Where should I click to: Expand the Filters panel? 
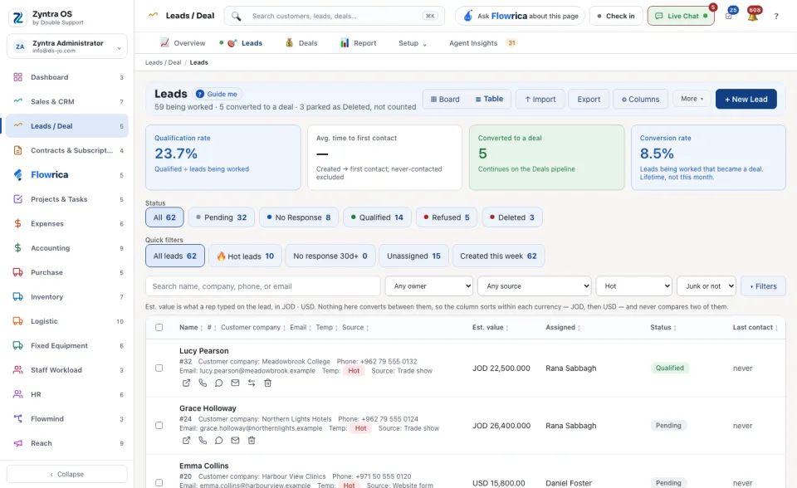pos(763,286)
